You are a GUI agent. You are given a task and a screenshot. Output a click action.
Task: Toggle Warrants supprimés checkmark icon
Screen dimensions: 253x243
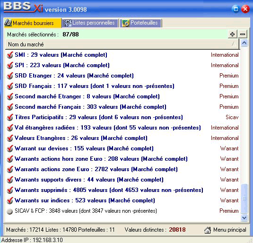(x=10, y=190)
